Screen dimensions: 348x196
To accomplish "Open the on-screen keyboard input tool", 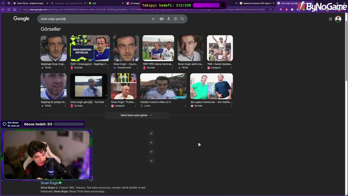I will coord(161,19).
